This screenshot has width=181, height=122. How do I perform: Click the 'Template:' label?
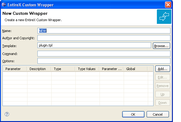point(9,46)
